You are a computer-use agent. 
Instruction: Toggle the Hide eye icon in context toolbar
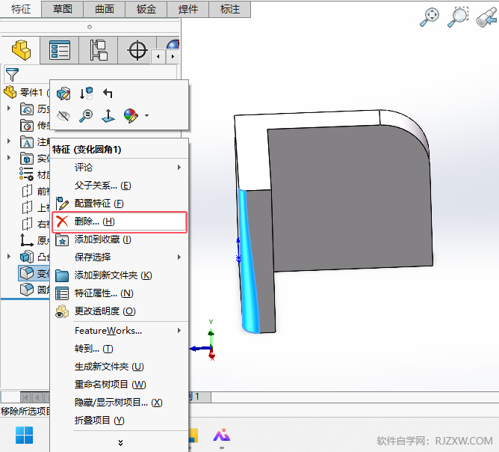[x=63, y=116]
